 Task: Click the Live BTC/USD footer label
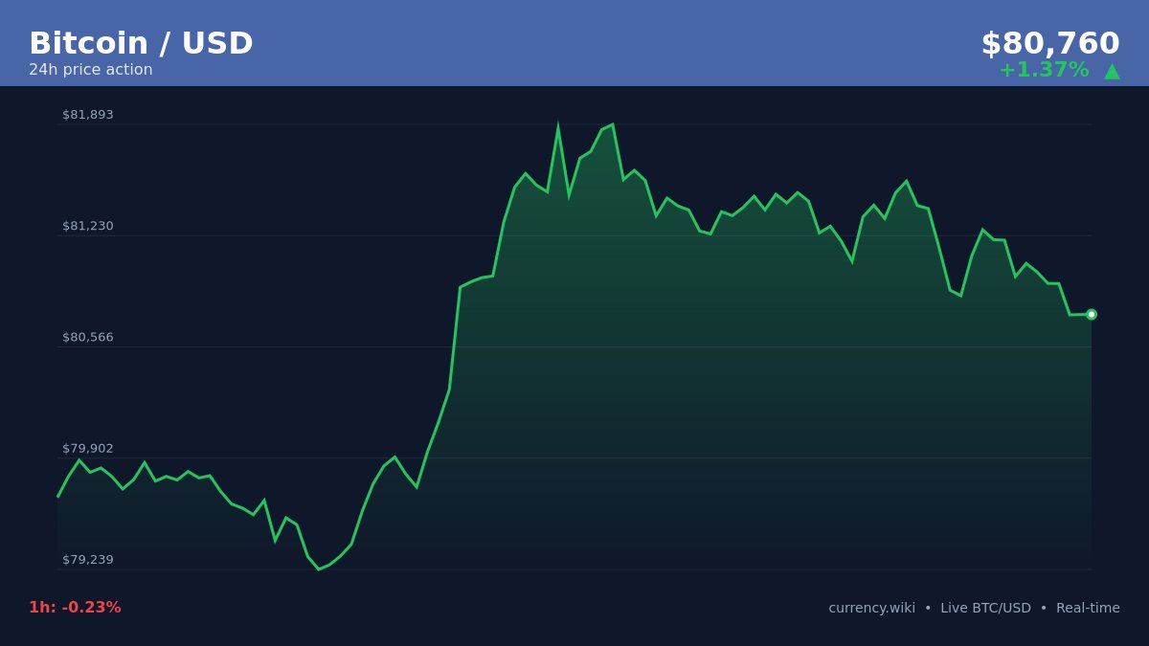click(x=985, y=608)
